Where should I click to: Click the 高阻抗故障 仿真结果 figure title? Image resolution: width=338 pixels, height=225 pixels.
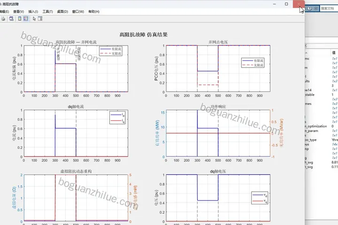click(143, 35)
